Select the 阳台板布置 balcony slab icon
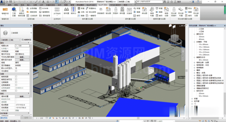Screen dimensions: 226x122 (x=181, y=12)
